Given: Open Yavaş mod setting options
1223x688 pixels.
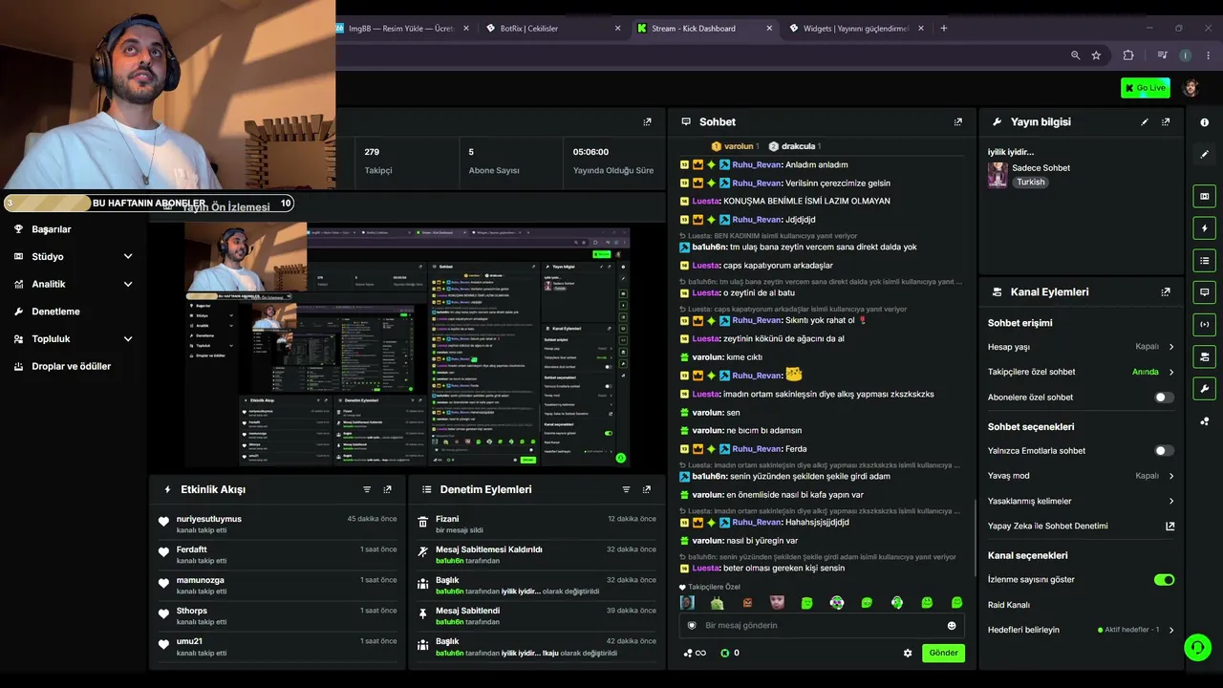Looking at the screenshot, I should coord(1081,476).
